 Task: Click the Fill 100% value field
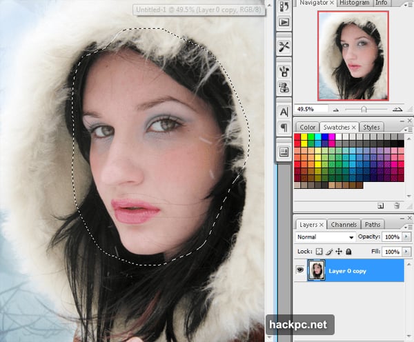(x=392, y=252)
